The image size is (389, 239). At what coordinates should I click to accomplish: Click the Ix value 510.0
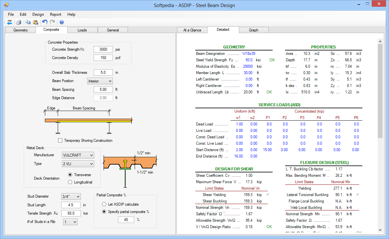[x=305, y=92]
